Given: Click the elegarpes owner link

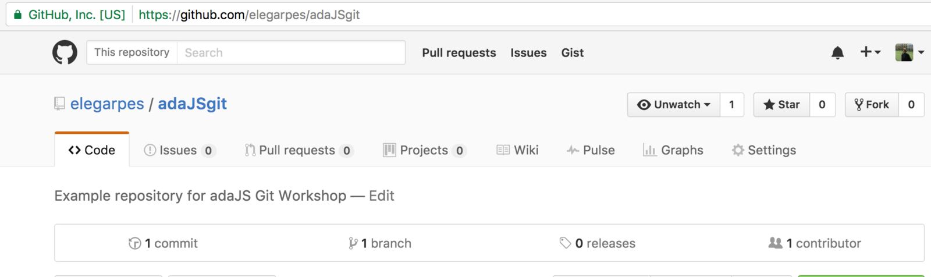Looking at the screenshot, I should pyautogui.click(x=107, y=104).
